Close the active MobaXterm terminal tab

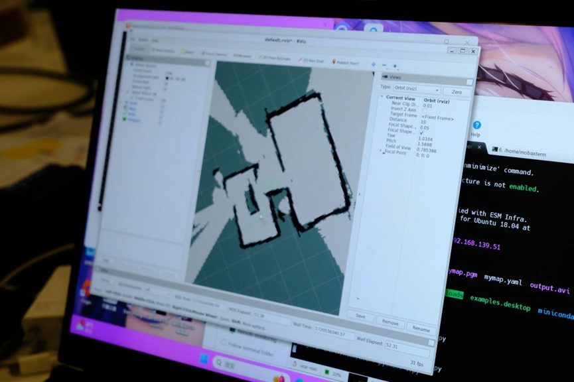tap(479, 147)
